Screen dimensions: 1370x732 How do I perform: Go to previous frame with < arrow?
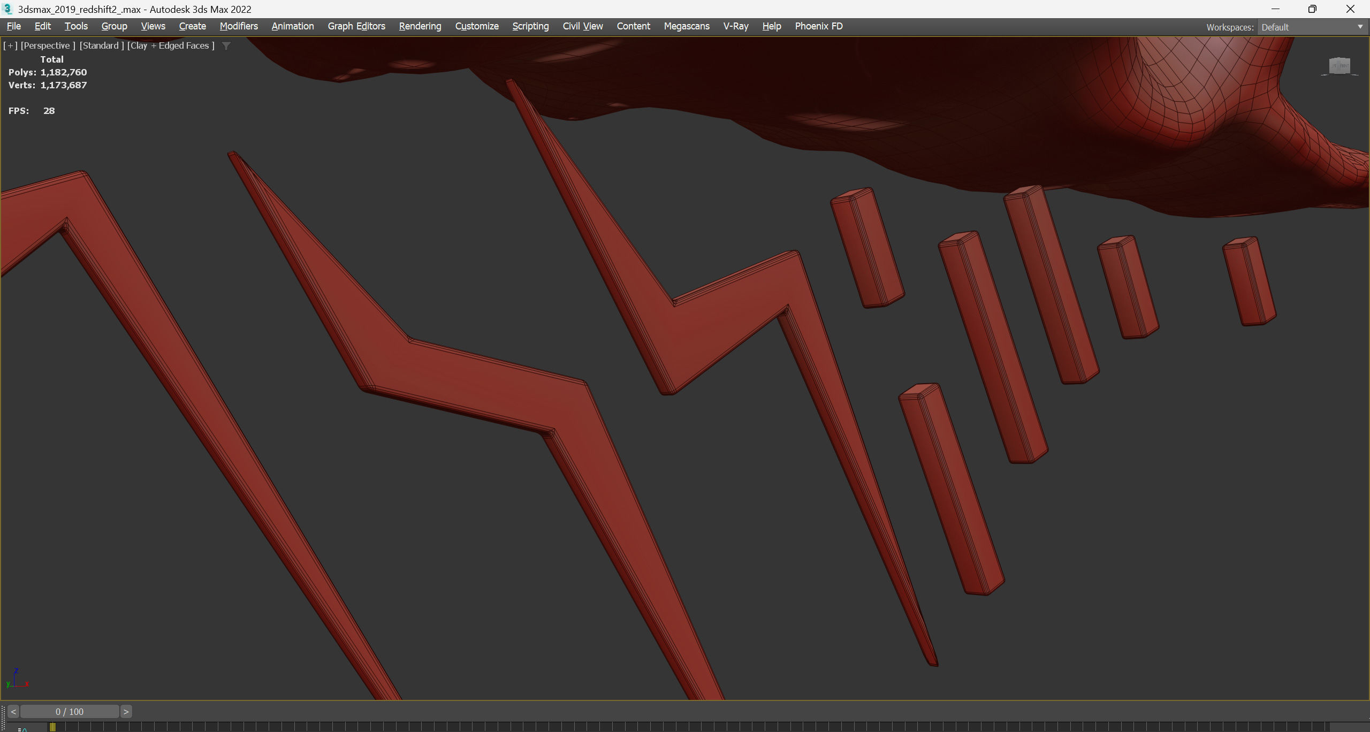(13, 712)
